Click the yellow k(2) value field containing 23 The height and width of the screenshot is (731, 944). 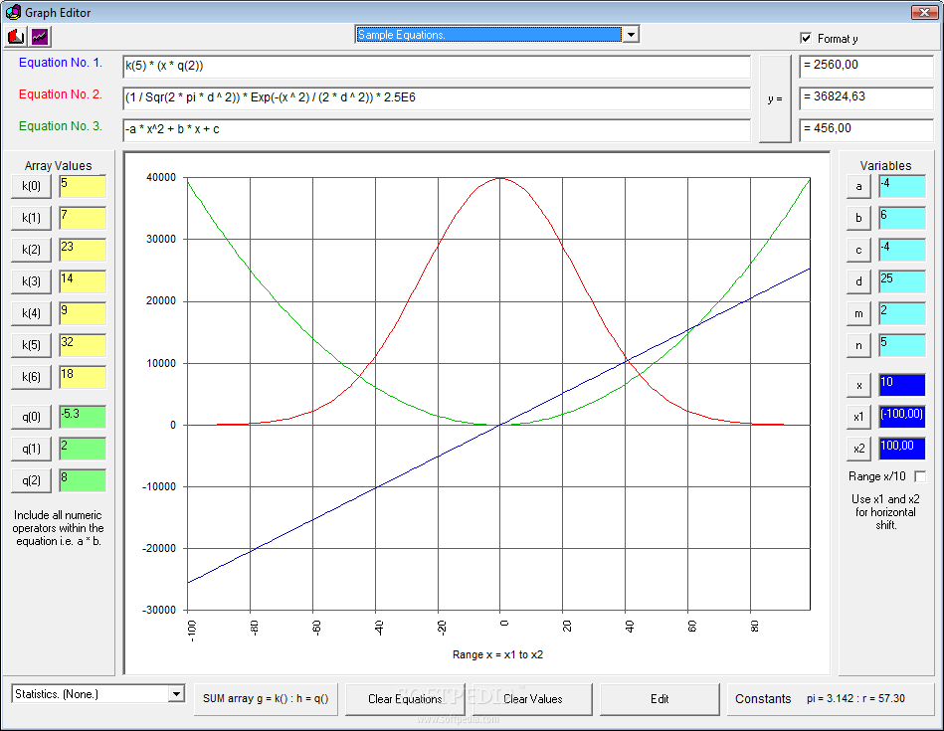pos(83,250)
